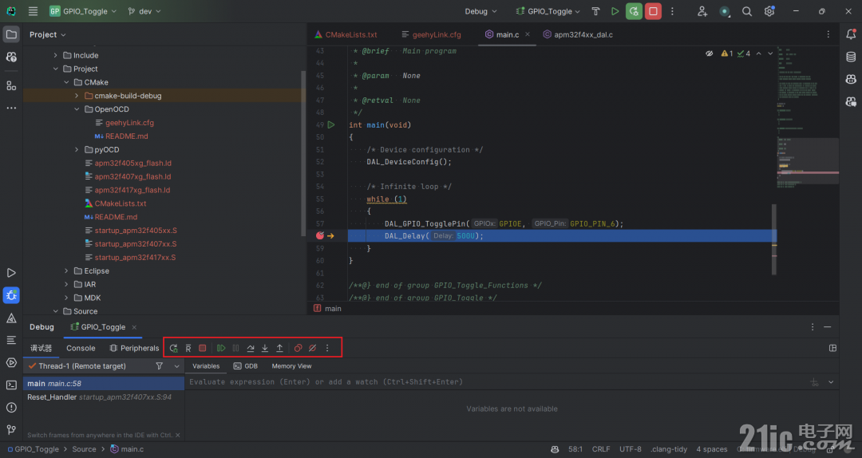The width and height of the screenshot is (862, 458).
Task: Open Code With Me add-user icon
Action: [x=702, y=11]
